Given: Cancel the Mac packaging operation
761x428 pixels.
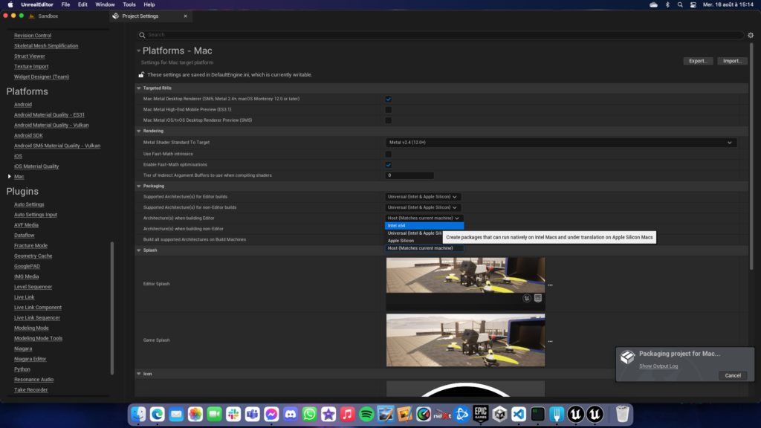Looking at the screenshot, I should (x=732, y=375).
